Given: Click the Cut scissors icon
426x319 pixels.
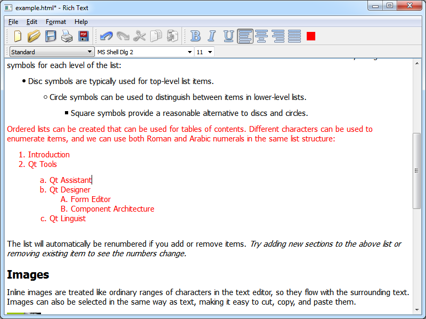Looking at the screenshot, I should click(x=140, y=36).
